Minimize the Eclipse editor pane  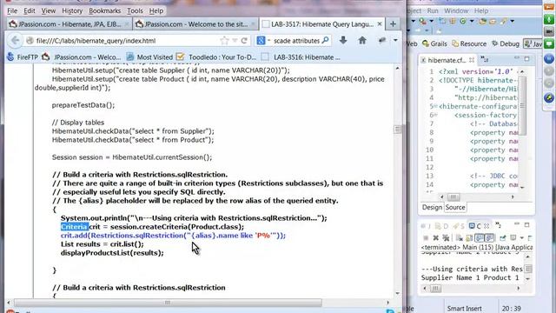pos(517,58)
